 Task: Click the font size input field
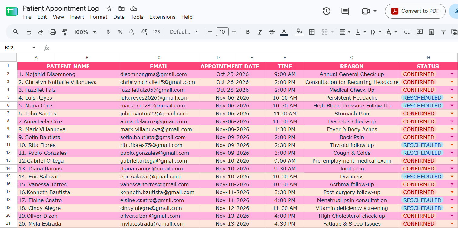(x=222, y=32)
